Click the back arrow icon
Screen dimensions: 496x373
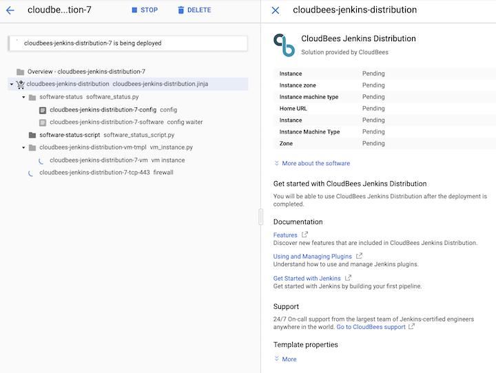click(x=10, y=10)
